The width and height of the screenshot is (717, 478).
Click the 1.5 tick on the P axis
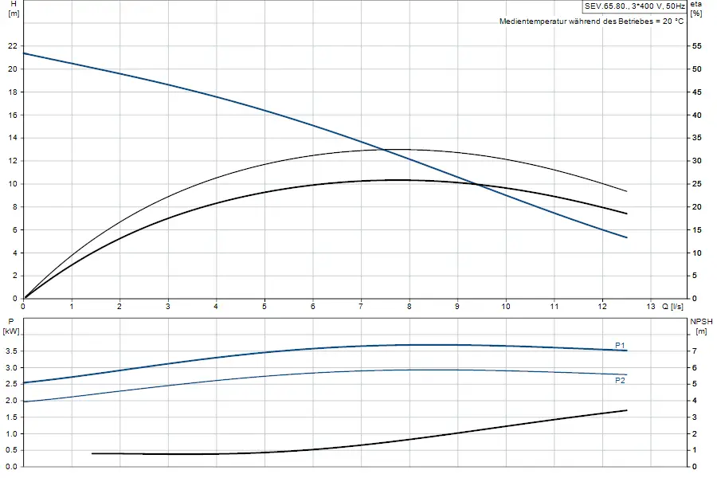(11, 417)
